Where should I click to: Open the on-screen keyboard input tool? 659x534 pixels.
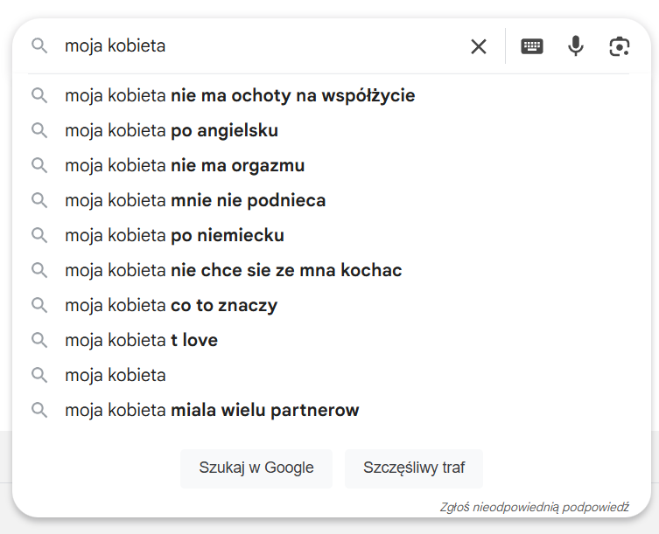click(532, 46)
